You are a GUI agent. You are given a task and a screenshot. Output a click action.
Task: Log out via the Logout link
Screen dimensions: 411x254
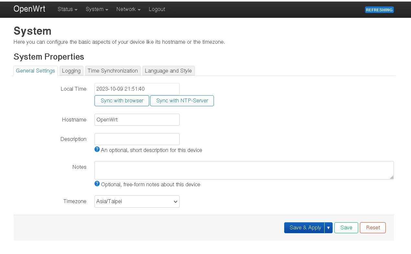157,9
